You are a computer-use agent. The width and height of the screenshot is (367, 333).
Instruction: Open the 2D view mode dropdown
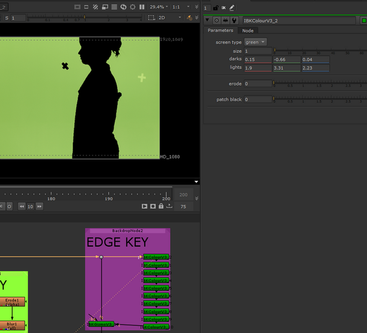pos(171,18)
